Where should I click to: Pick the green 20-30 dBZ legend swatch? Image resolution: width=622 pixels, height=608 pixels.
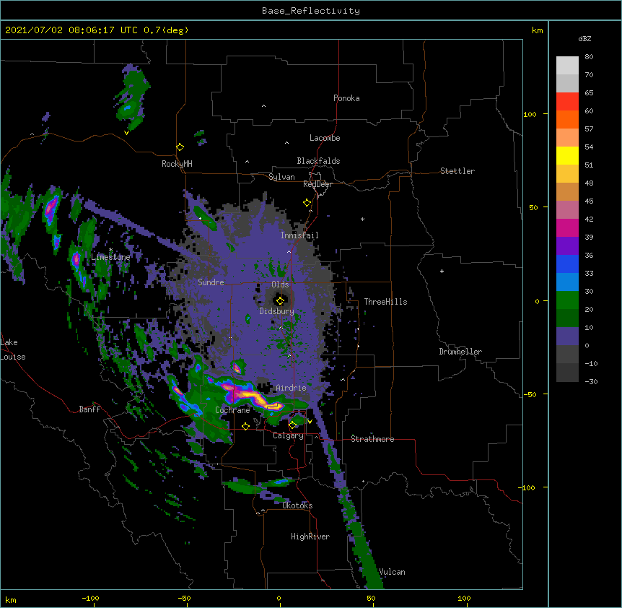567,300
